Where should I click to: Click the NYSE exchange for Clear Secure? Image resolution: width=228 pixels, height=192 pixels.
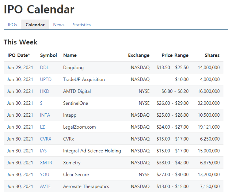click(144, 175)
